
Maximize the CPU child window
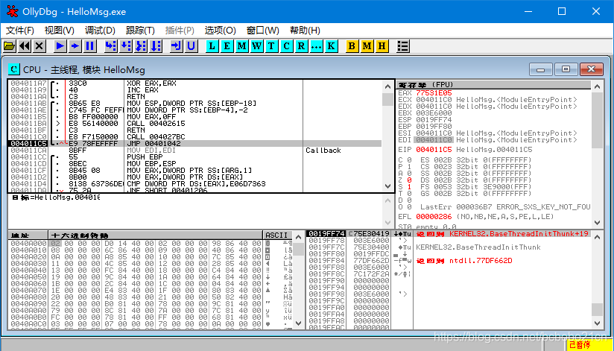point(566,69)
